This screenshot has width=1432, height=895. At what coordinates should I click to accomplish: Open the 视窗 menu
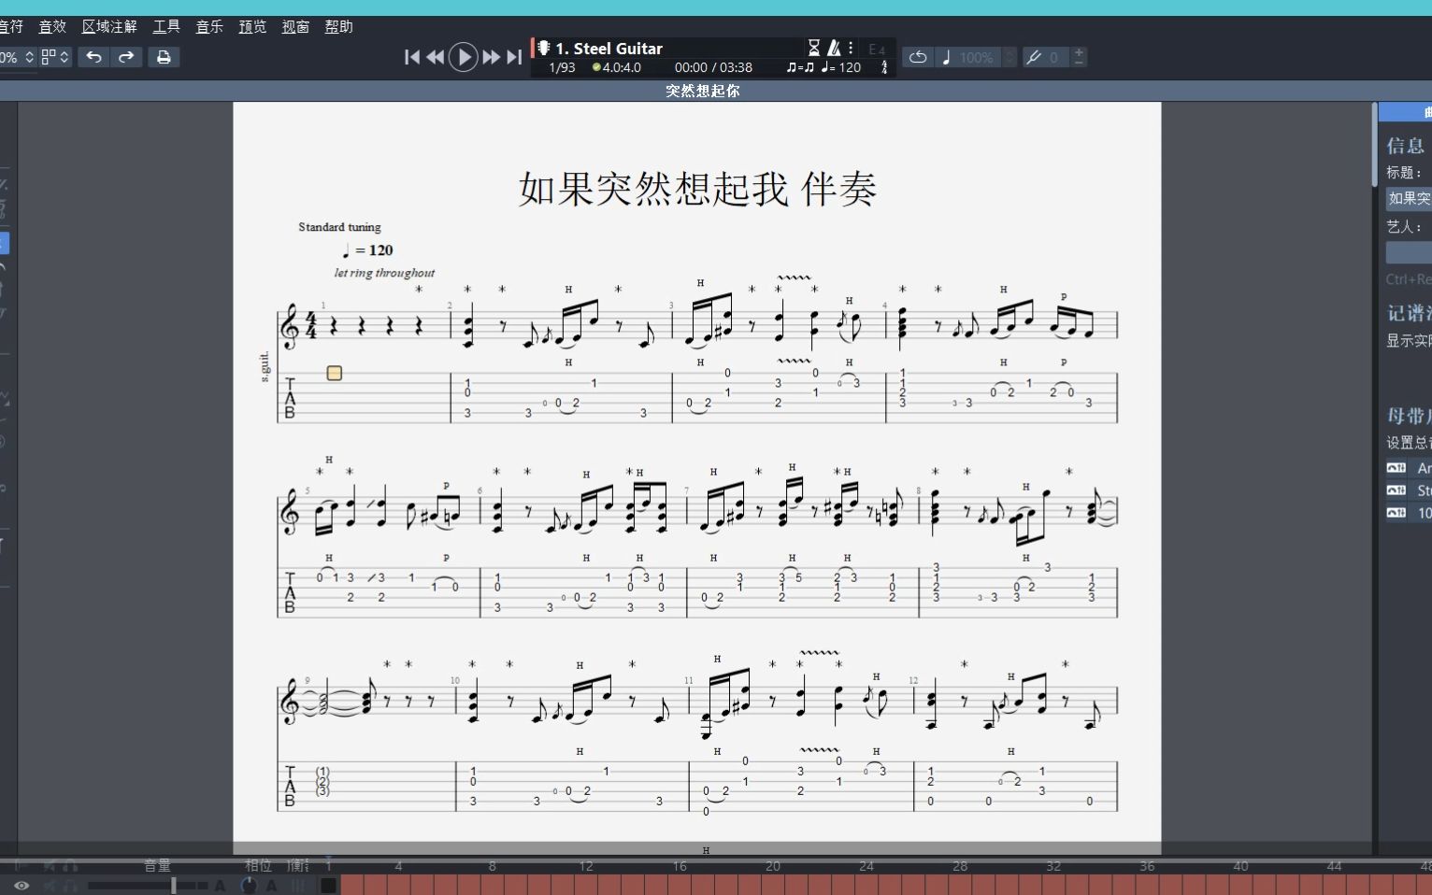[x=295, y=26]
